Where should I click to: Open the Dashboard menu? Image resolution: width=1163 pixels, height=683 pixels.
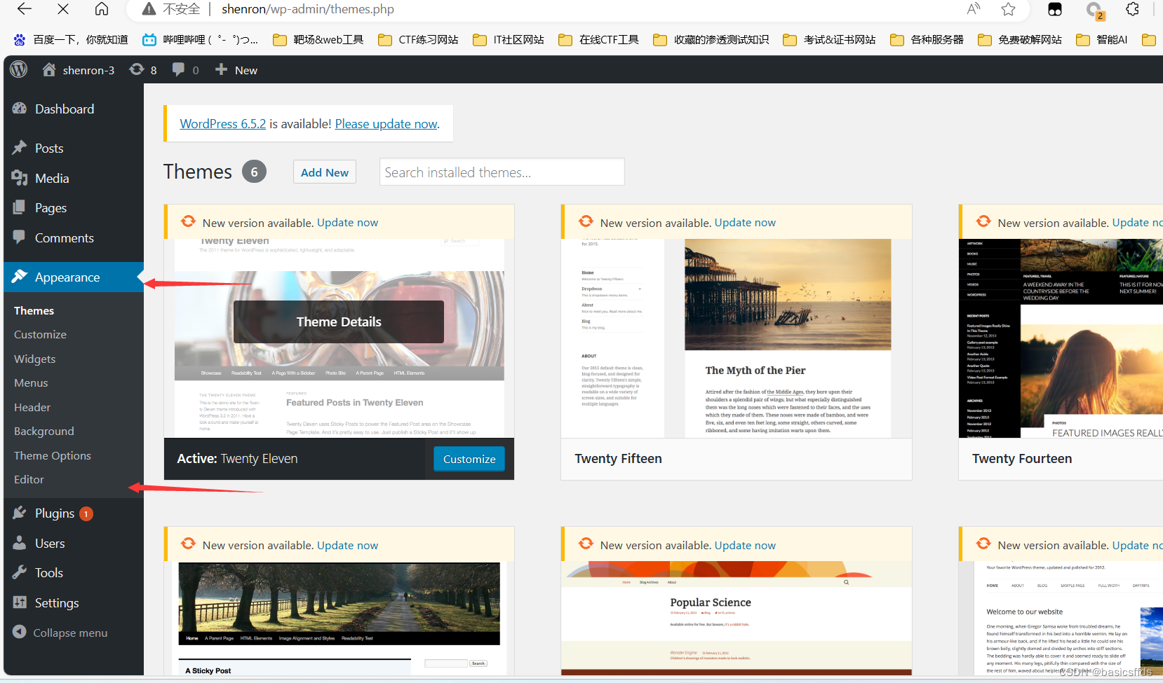point(74,109)
